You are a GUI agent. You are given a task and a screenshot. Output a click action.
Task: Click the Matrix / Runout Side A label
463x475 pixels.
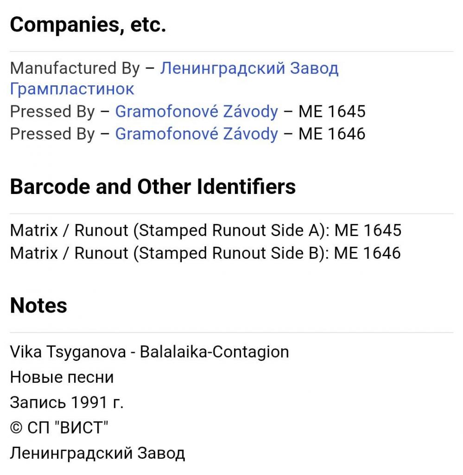tap(169, 231)
